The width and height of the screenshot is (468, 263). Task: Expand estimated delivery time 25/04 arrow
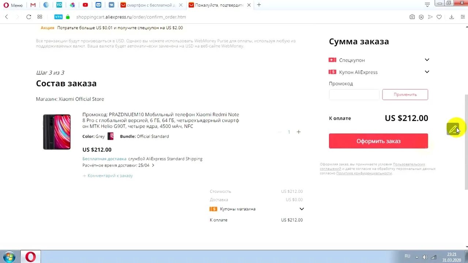click(x=153, y=165)
